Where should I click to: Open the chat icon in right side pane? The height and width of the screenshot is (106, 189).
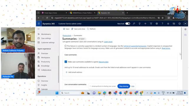point(185,35)
